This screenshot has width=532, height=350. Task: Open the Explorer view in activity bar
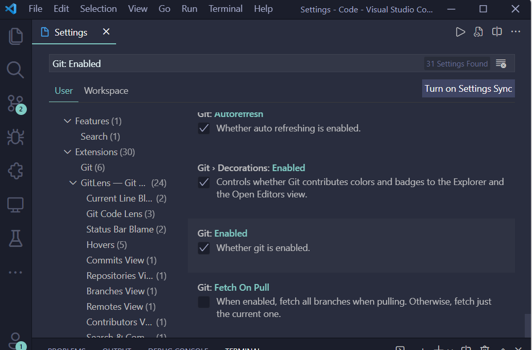pos(15,36)
